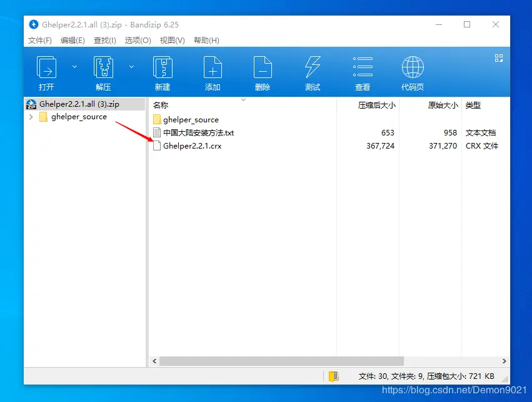
Task: Sort by the 类型 column header
Action: coord(473,105)
